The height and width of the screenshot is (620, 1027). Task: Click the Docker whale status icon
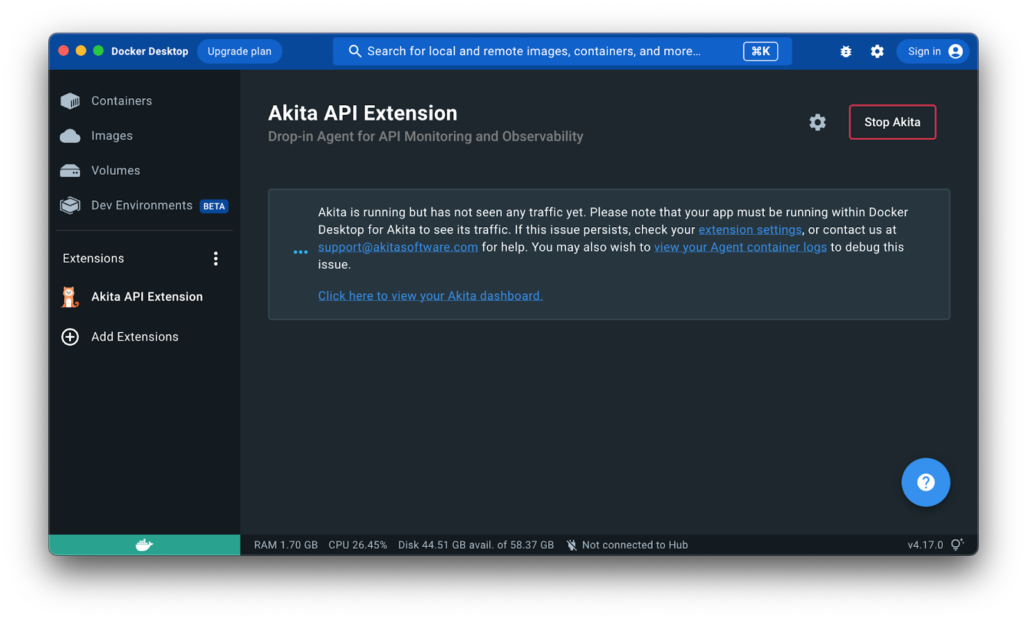point(144,545)
